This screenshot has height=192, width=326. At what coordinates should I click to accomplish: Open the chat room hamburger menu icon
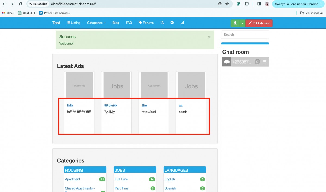tap(265, 62)
